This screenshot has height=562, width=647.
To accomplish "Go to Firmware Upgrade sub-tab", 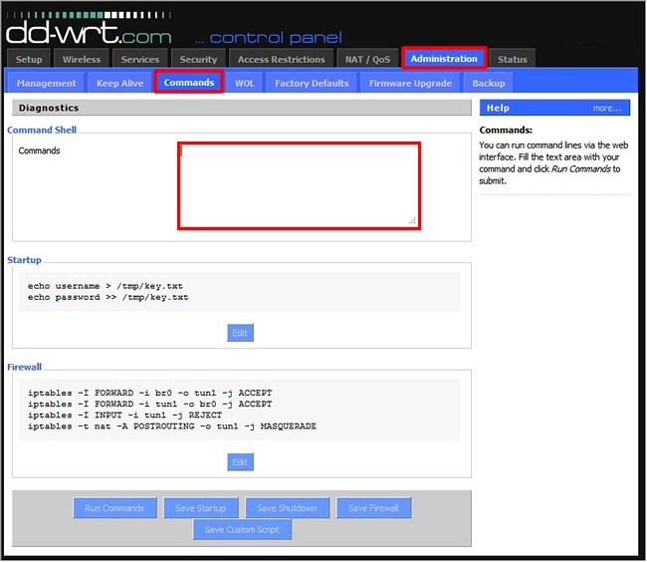I will point(410,83).
